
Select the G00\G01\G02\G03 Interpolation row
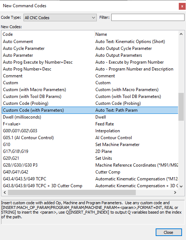click(x=90, y=131)
